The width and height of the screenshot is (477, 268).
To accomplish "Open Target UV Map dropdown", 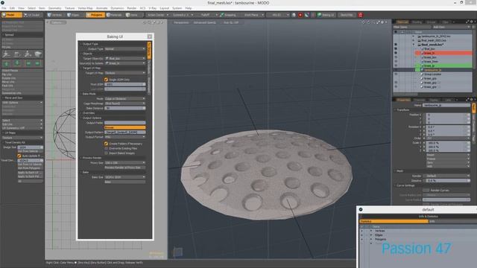I will coord(125,73).
